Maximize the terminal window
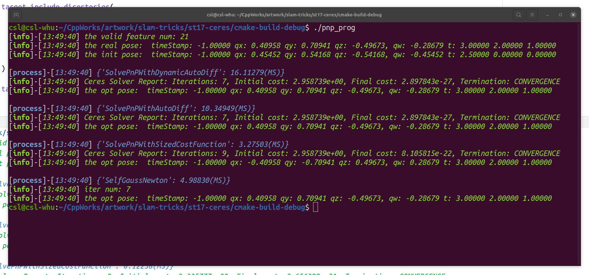The image size is (589, 275). [560, 15]
